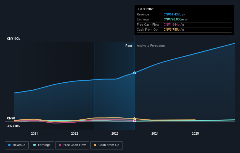Viewport: 240px width, 153px height.
Task: Click the Analysts Forecasts label
Action: coord(151,46)
